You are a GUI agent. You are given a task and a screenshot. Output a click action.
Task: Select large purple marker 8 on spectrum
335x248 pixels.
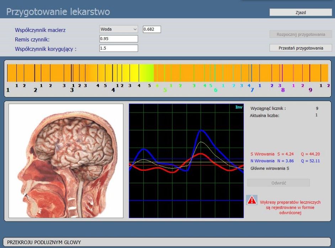[283, 90]
